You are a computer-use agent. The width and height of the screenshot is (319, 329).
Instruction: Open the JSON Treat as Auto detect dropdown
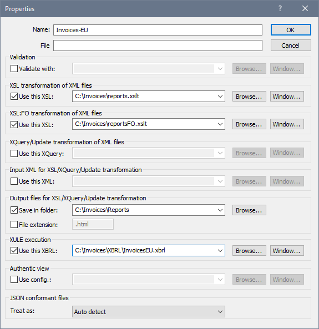point(149,312)
